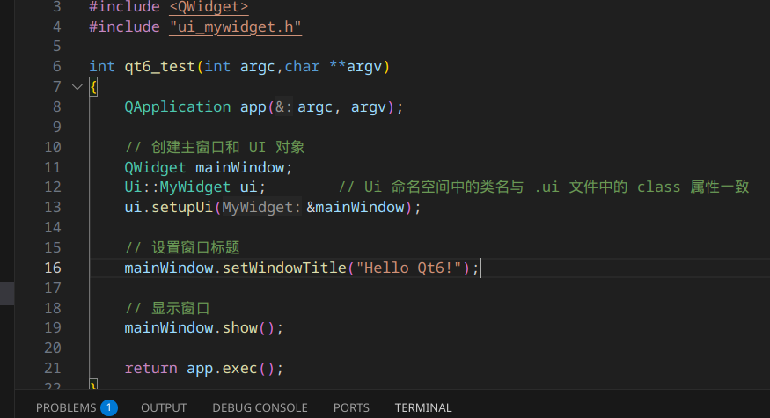This screenshot has width=770, height=418.
Task: Click the problems count badge showing 1
Action: (x=109, y=407)
